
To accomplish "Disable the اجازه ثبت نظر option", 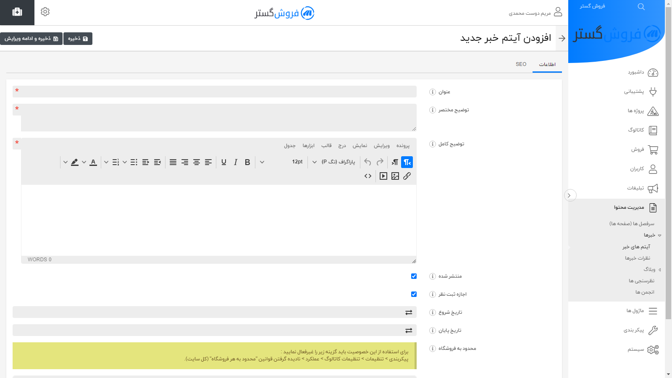I will (x=414, y=294).
